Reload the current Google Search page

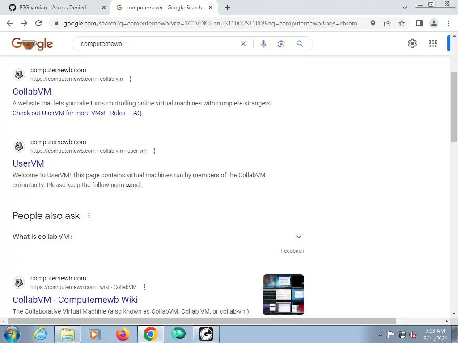coord(38,23)
